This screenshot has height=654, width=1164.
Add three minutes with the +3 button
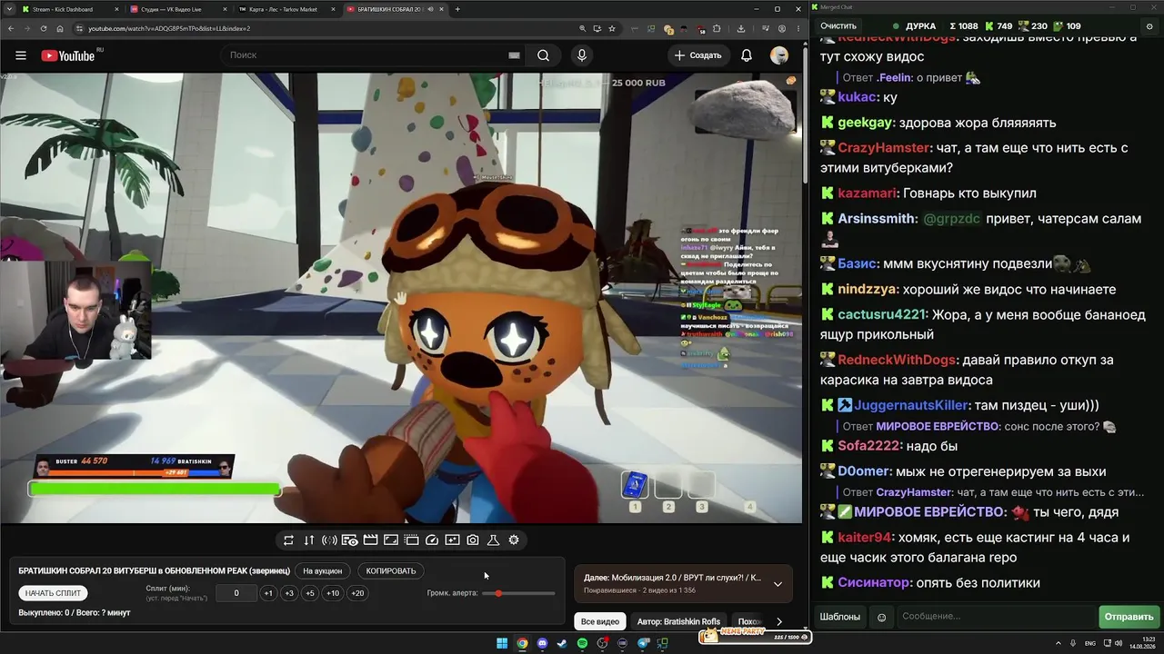(x=289, y=593)
